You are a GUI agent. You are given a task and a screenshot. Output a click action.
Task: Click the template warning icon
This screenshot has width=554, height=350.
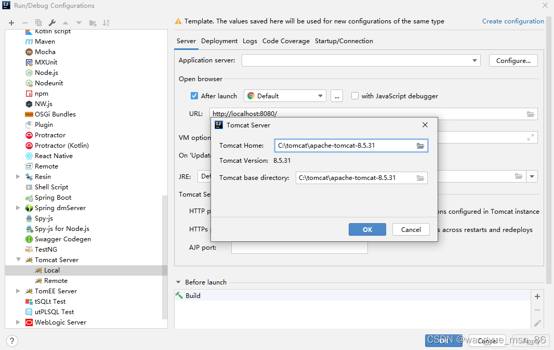click(x=178, y=21)
